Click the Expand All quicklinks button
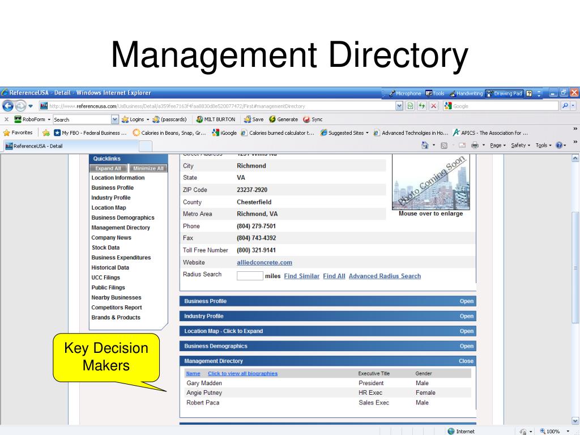The image size is (580, 435). tap(108, 168)
